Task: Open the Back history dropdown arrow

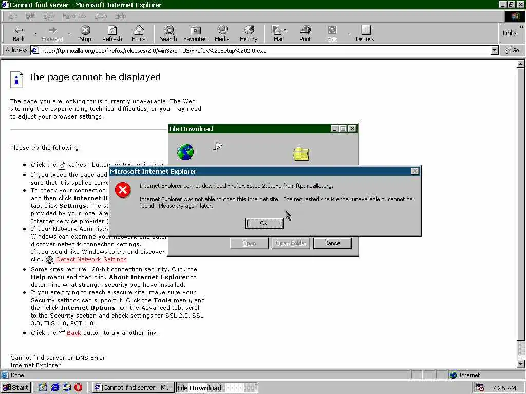Action: tap(35, 33)
